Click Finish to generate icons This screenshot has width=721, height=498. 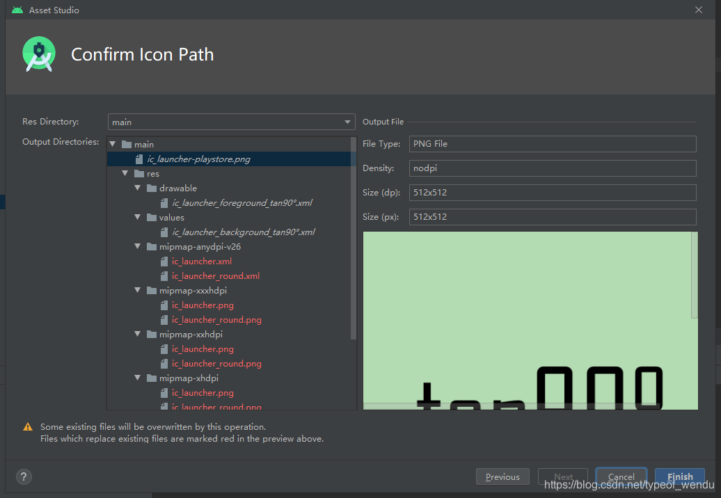point(680,477)
